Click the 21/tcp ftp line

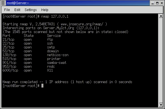(x=28, y=40)
